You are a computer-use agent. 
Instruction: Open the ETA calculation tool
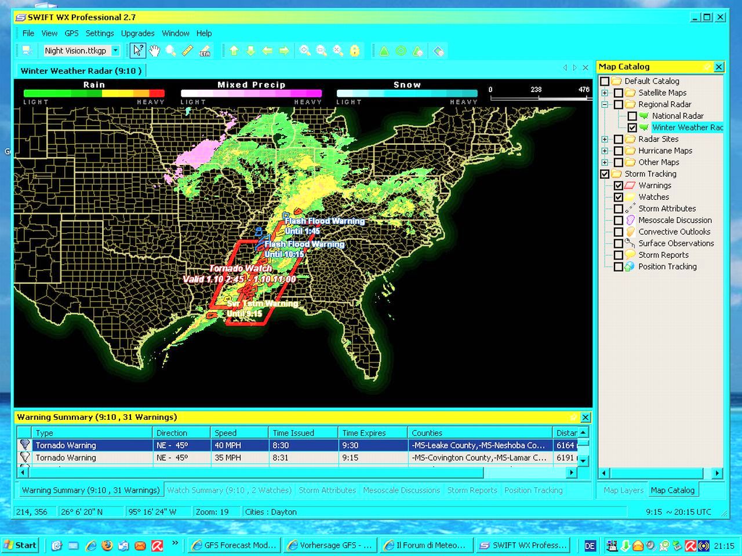204,50
